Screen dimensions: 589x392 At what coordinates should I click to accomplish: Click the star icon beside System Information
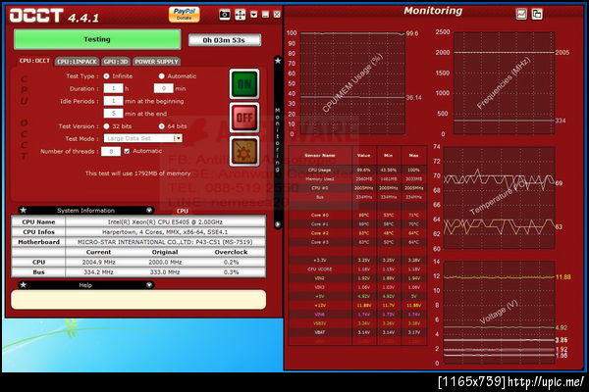click(x=23, y=210)
